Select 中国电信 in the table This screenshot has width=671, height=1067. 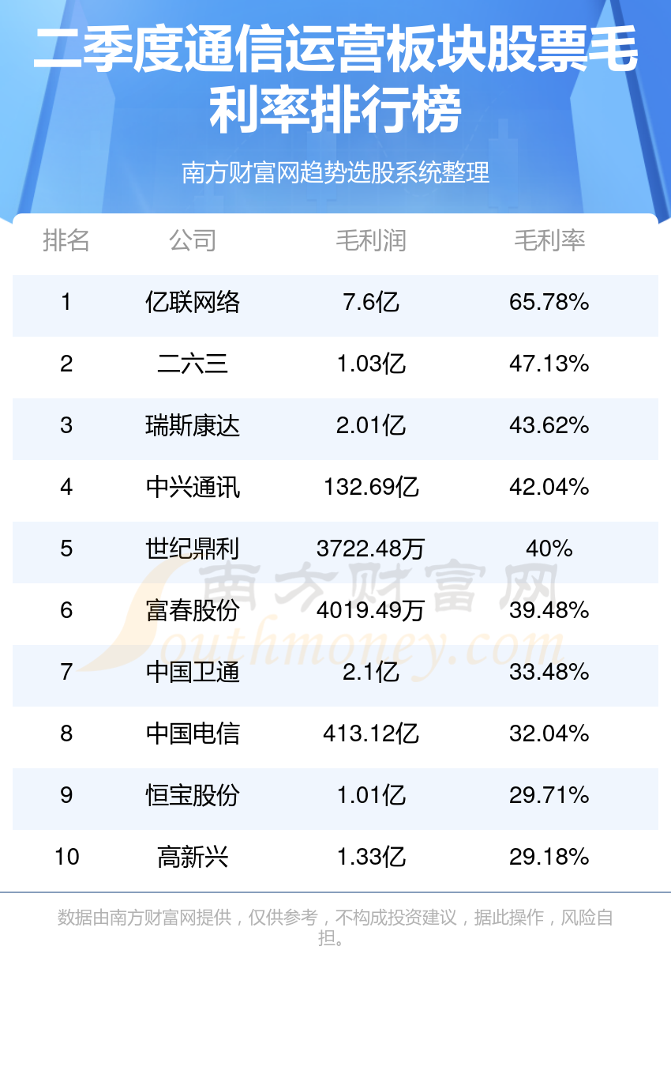pyautogui.click(x=193, y=733)
